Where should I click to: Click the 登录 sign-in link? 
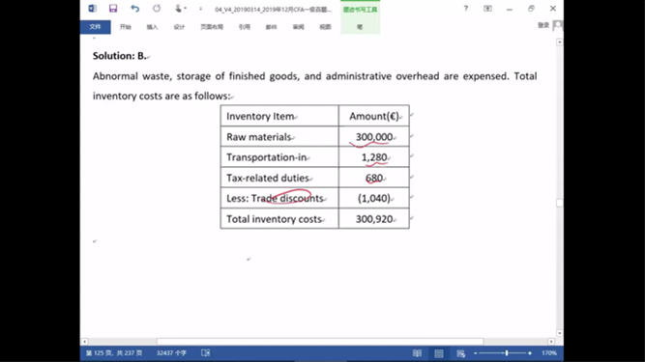pos(543,25)
